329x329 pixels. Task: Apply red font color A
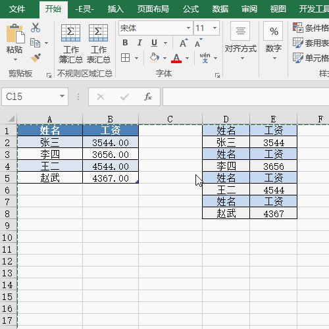(x=176, y=58)
